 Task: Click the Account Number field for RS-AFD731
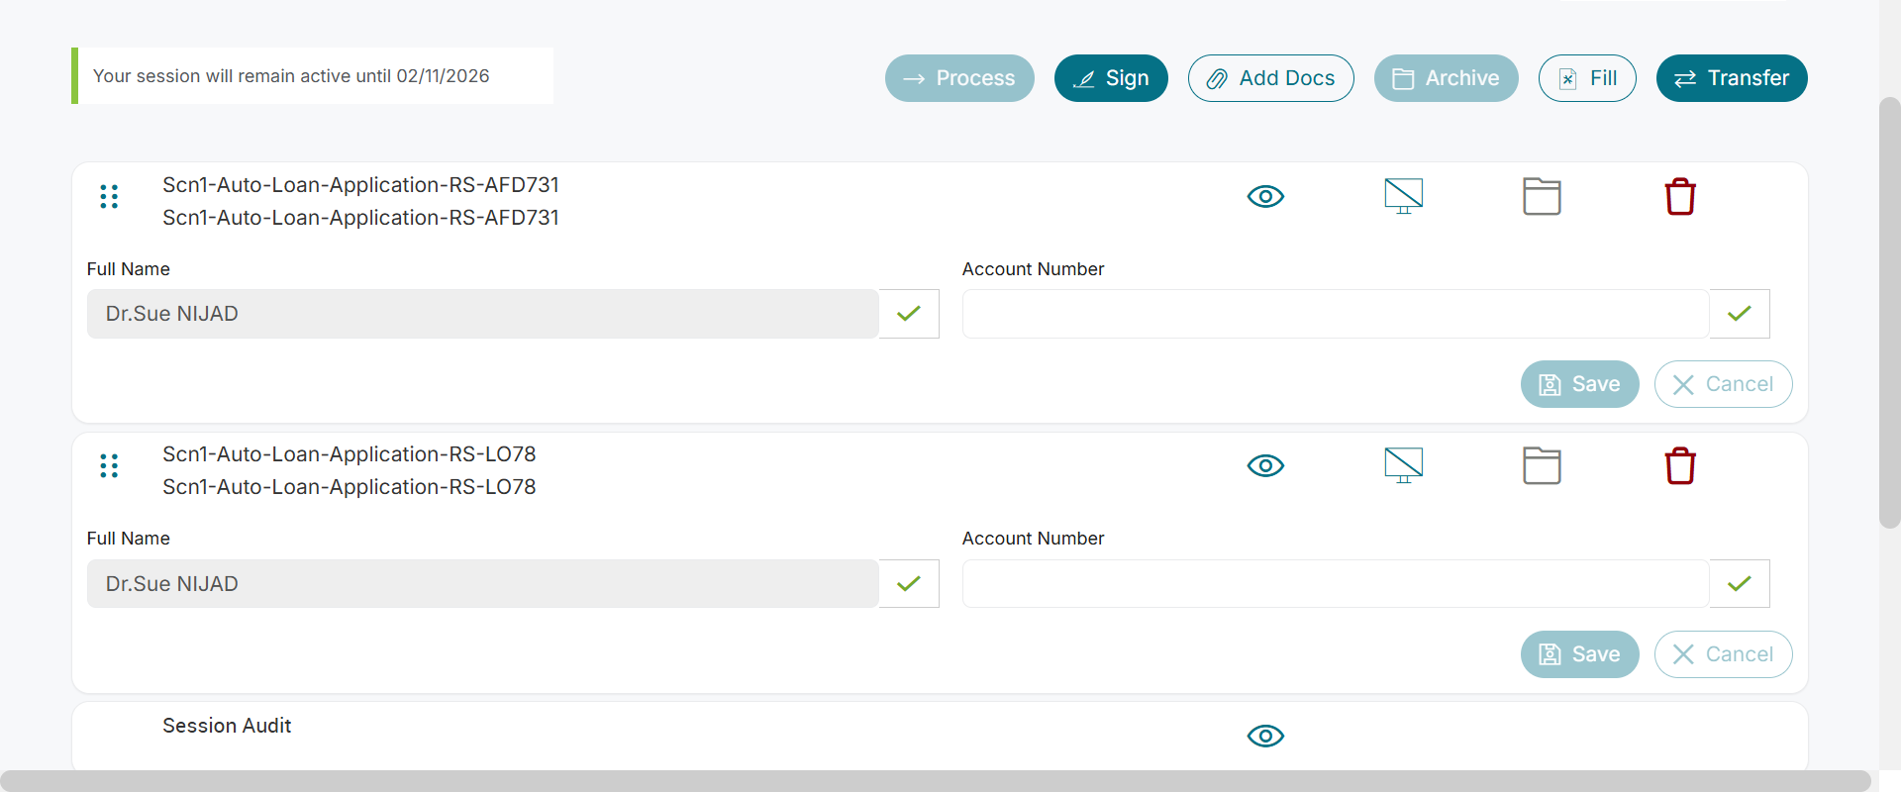coord(1336,314)
